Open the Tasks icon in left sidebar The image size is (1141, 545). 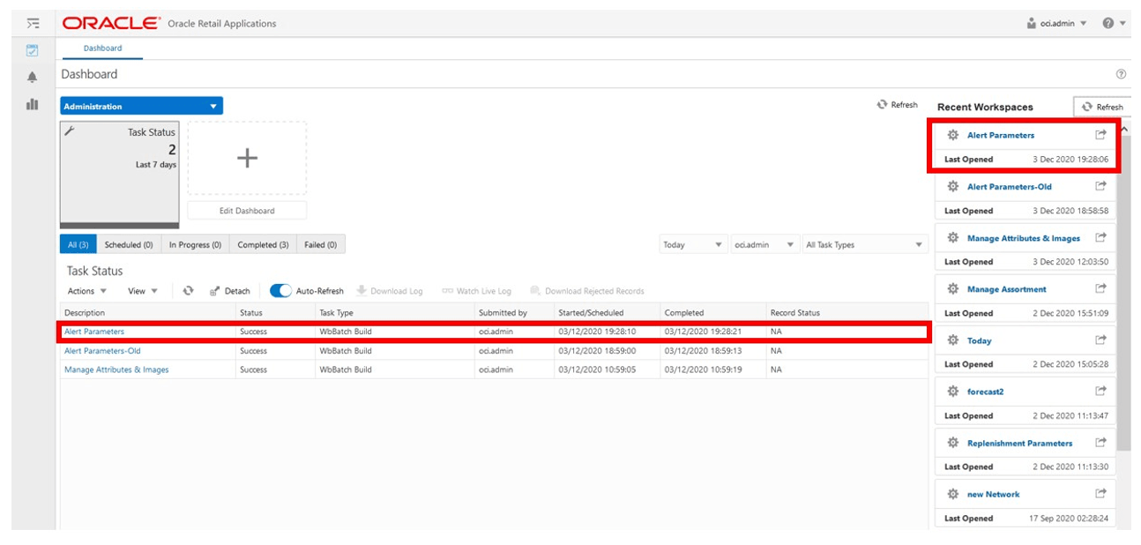tap(33, 50)
